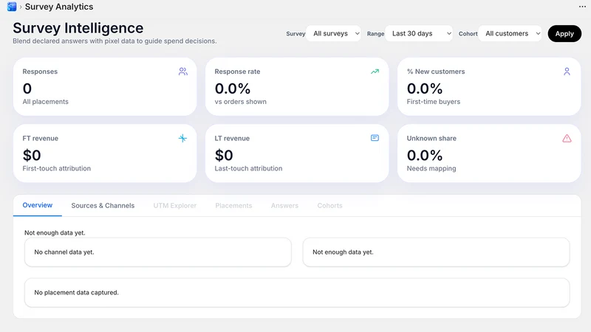Screen dimensions: 591x332
Task: Click the Survey Analytics breadcrumb
Action: 59,7
